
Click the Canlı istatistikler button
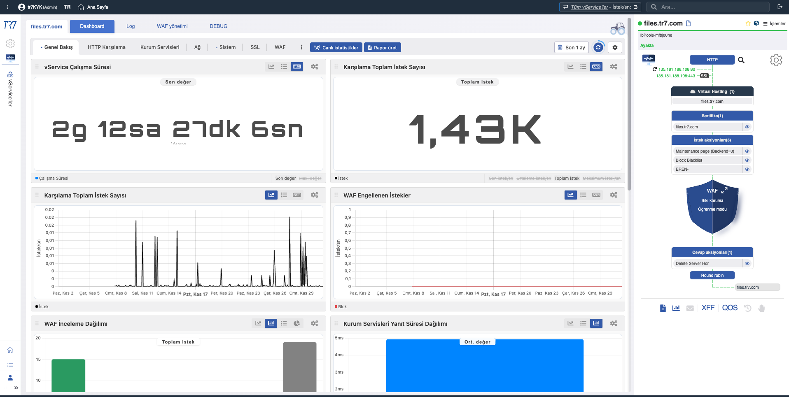pos(336,48)
